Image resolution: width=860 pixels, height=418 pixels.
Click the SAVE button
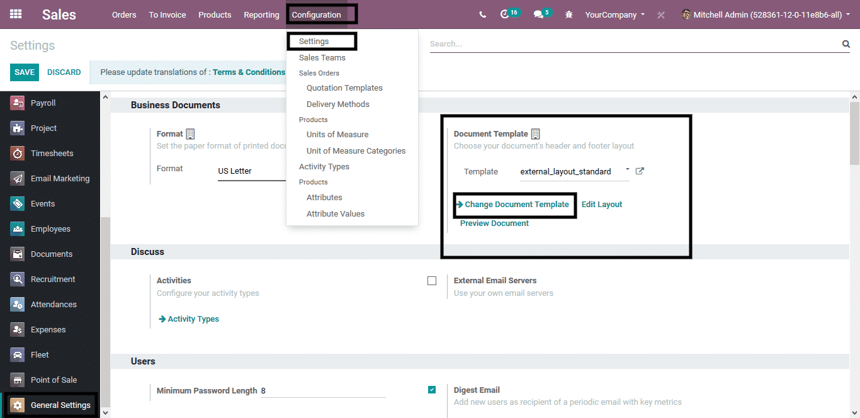click(x=25, y=72)
